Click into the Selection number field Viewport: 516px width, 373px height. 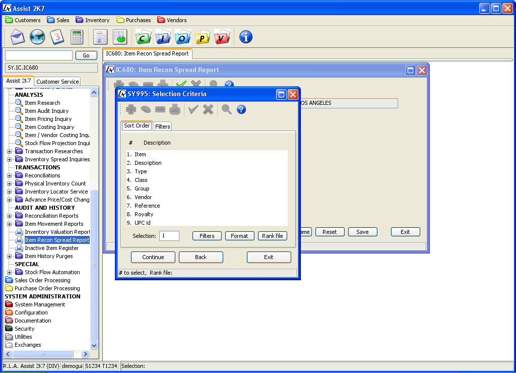pyautogui.click(x=169, y=236)
